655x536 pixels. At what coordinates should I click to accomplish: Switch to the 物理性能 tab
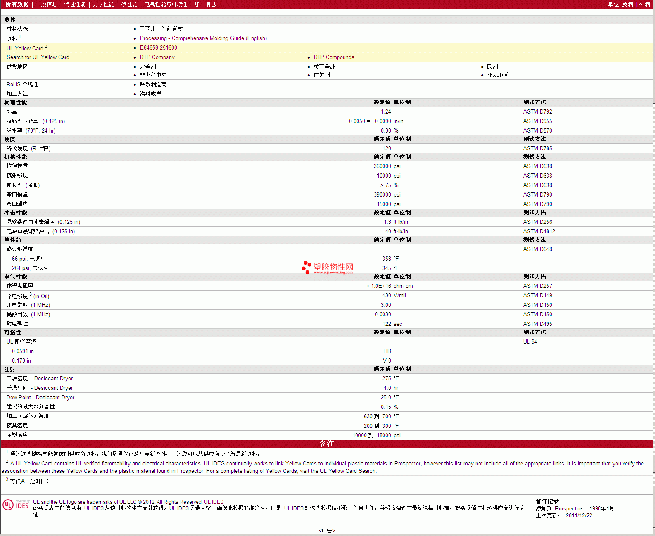click(x=75, y=5)
